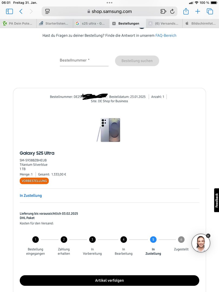This screenshot has height=292, width=219.
Task: Reload page with the refresh icon
Action: [172, 12]
